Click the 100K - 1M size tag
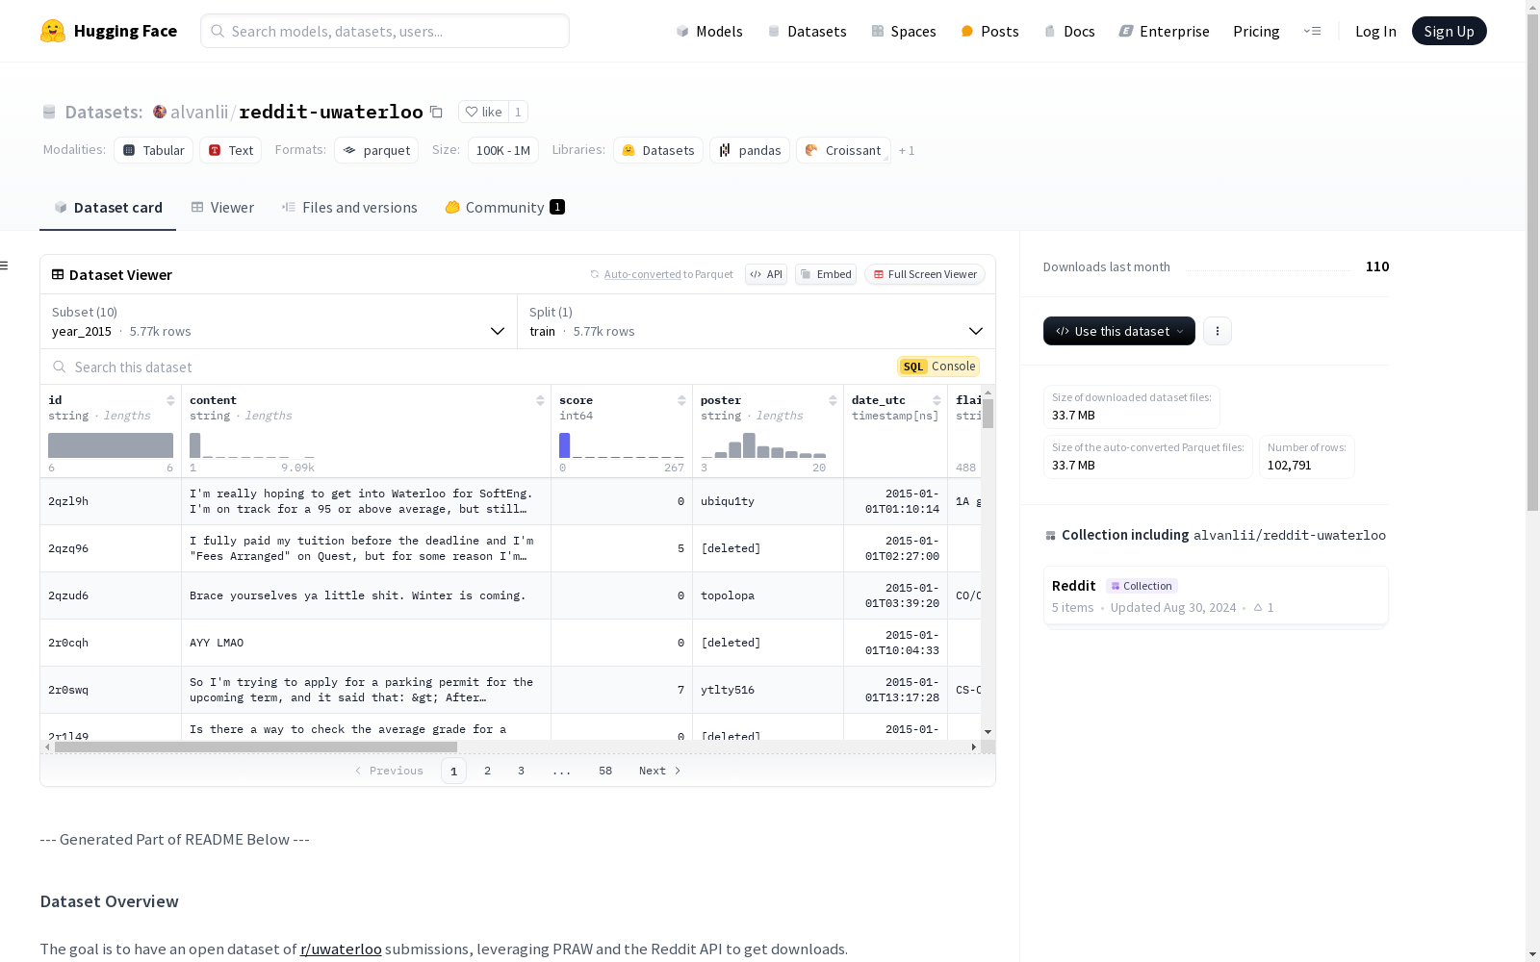 (x=503, y=150)
